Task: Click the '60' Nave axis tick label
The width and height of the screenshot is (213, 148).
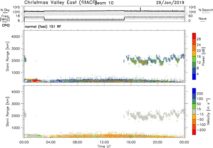Action: pyautogui.click(x=190, y=16)
